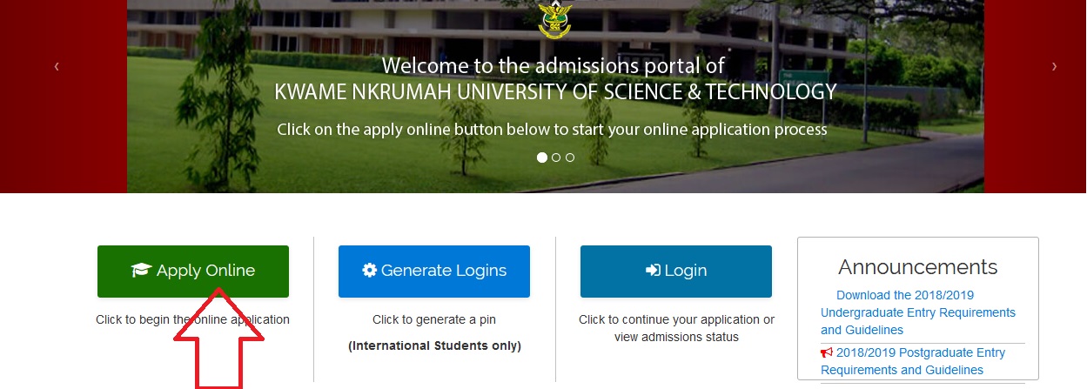Image resolution: width=1087 pixels, height=389 pixels.
Task: Open the 2018/2019 Undergraduate Entry Requirements link
Action: [917, 312]
